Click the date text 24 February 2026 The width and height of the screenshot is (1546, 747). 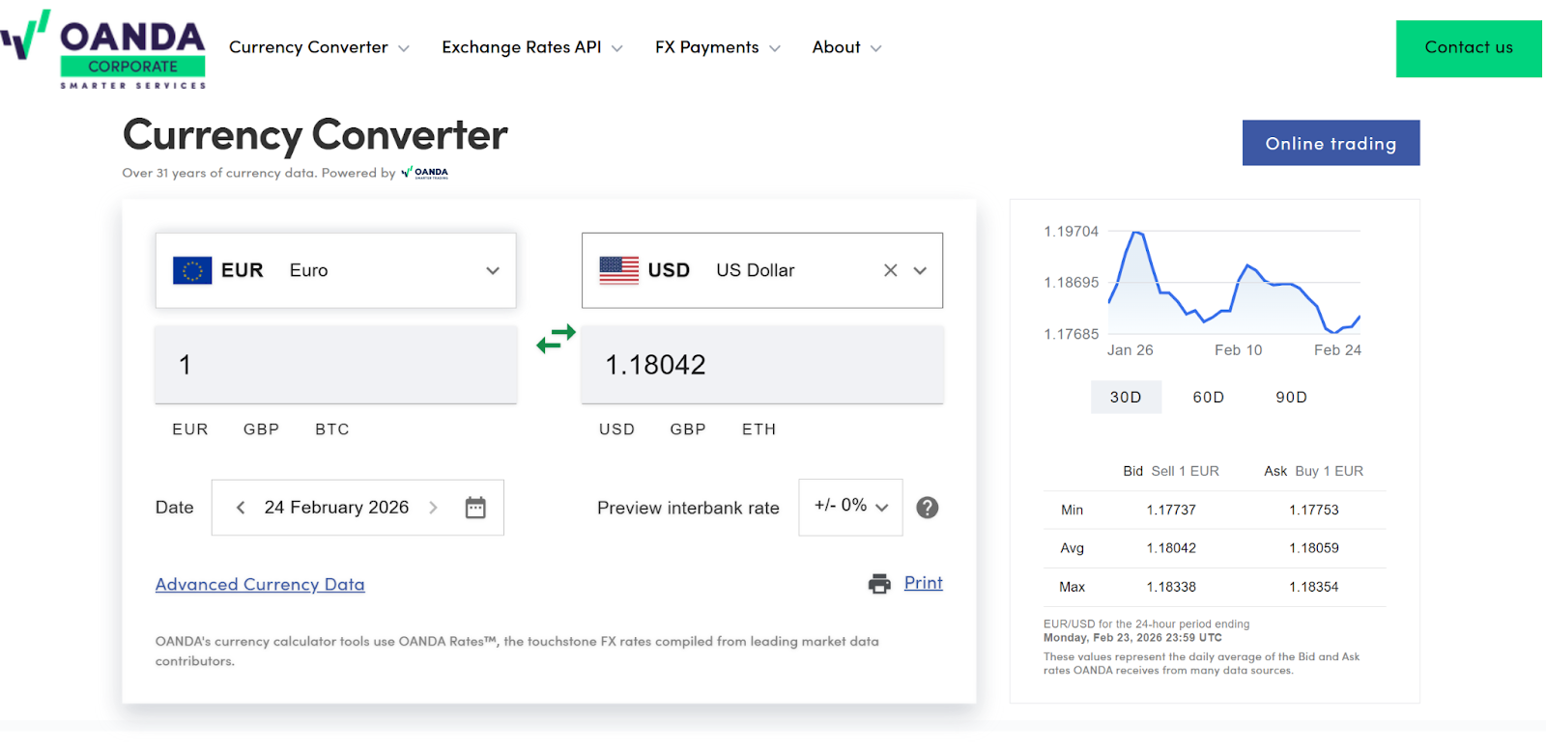pos(336,508)
